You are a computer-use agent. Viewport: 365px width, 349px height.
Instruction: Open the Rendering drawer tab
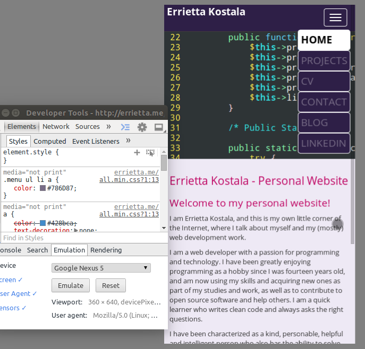(x=106, y=250)
